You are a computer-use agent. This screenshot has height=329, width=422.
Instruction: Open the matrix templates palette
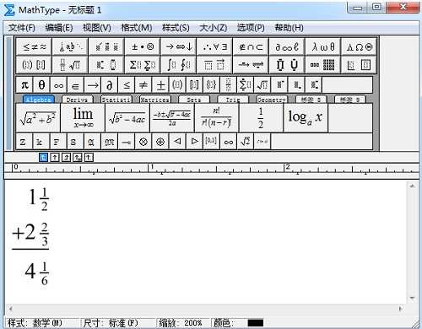point(322,65)
